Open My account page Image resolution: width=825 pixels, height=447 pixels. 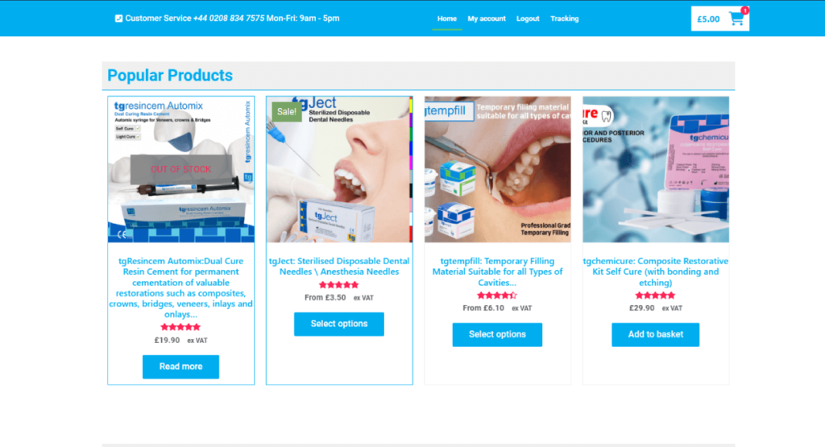486,19
